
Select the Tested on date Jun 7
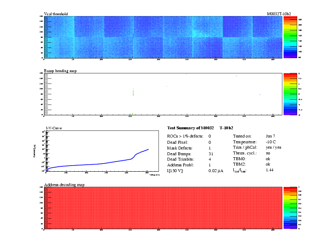271,136
